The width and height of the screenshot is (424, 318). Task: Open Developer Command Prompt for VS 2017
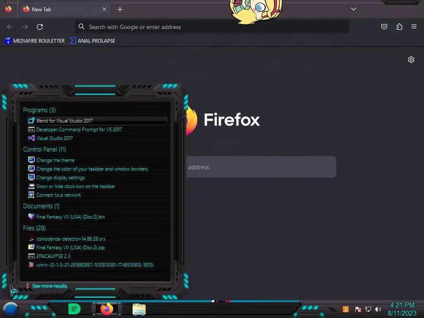[79, 130]
